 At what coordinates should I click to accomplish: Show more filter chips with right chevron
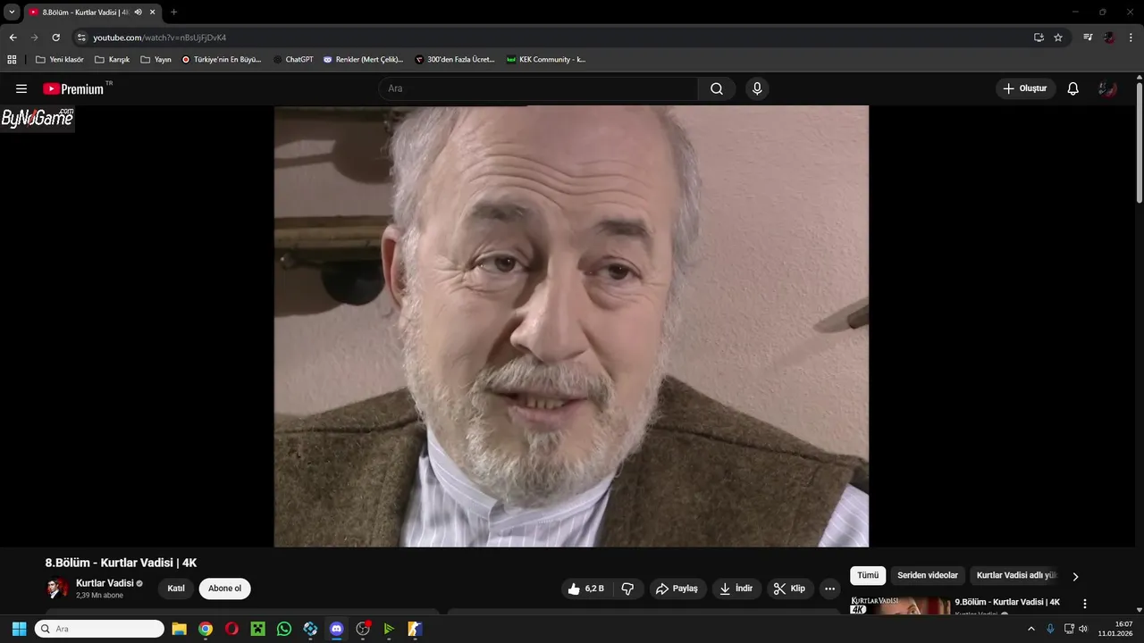[x=1075, y=577]
